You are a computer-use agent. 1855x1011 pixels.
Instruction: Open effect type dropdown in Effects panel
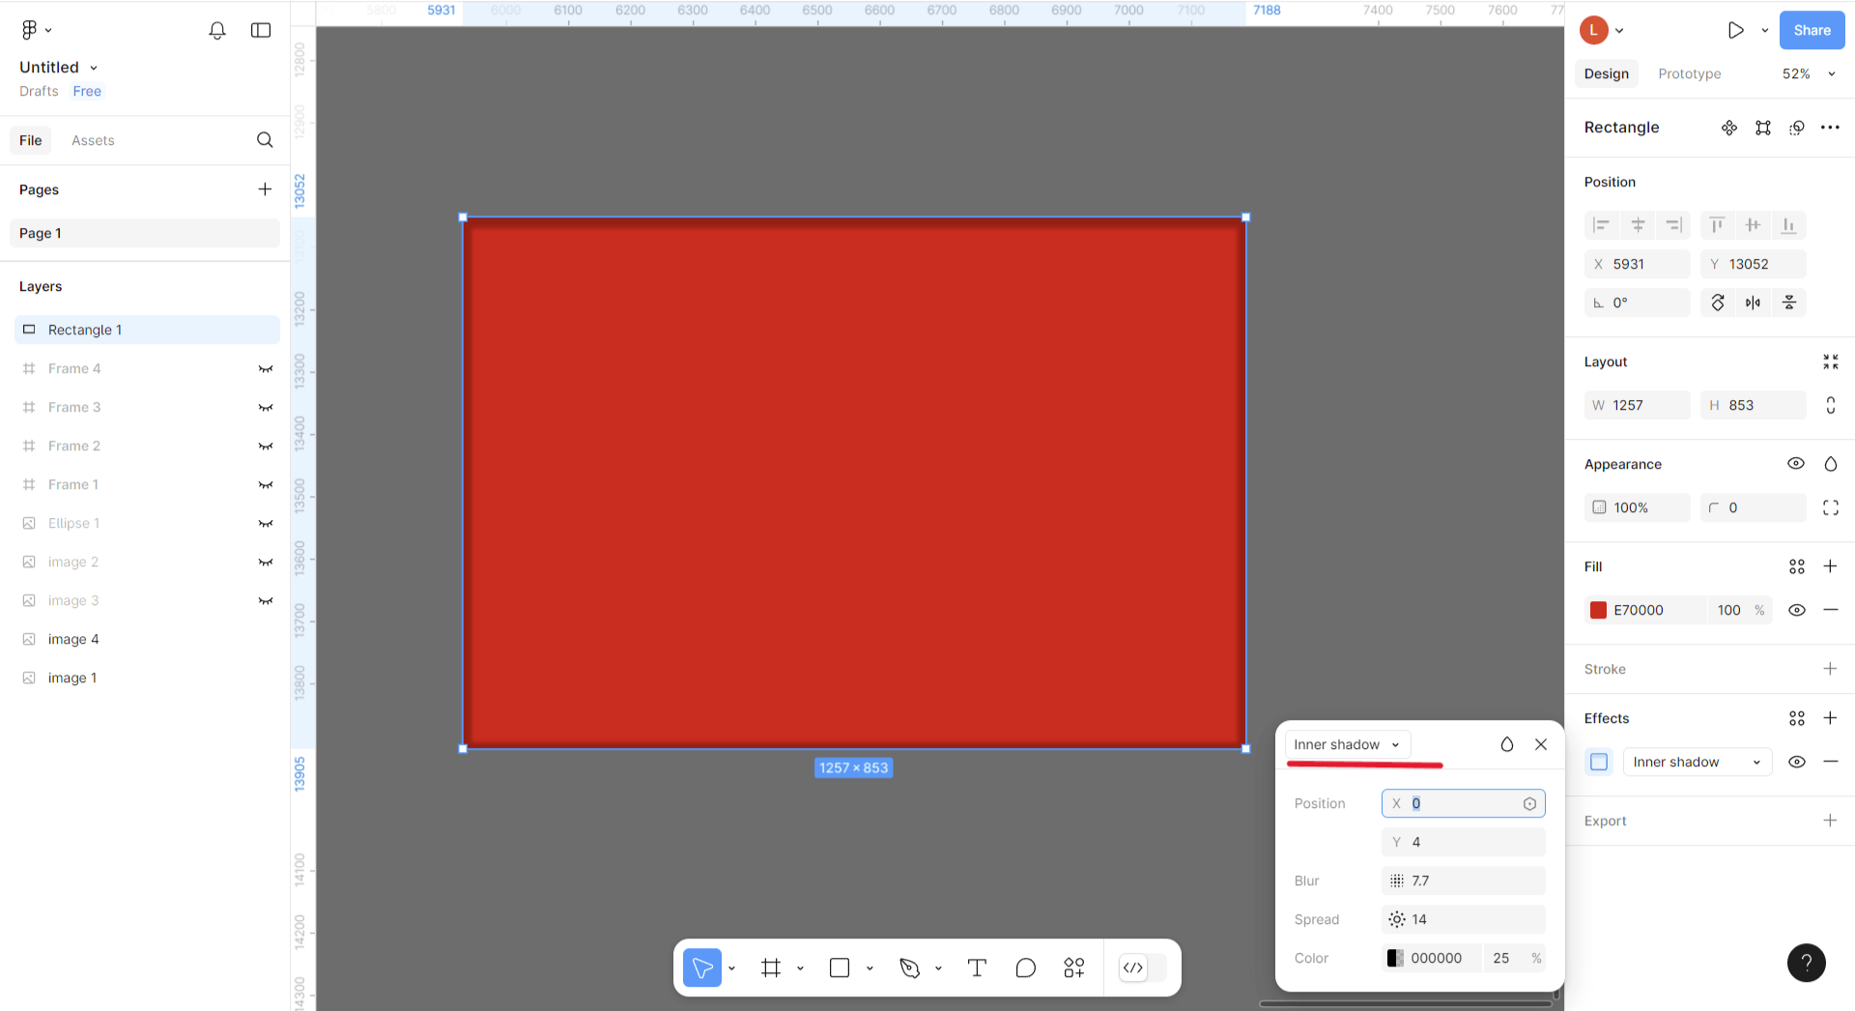(x=1698, y=762)
